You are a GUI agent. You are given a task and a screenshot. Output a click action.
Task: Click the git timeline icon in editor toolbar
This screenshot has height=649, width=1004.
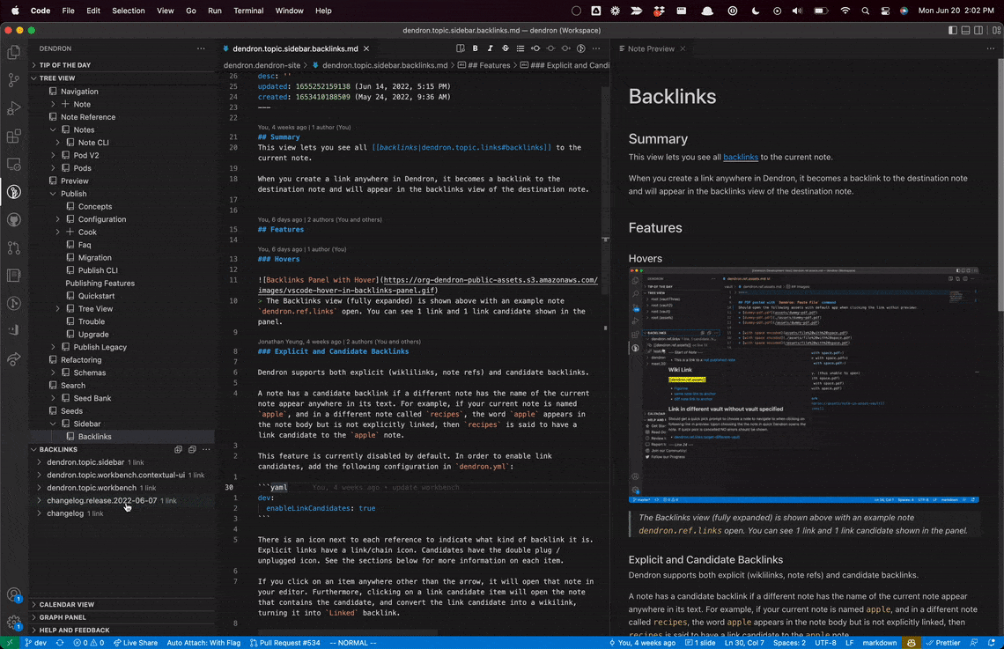click(580, 48)
